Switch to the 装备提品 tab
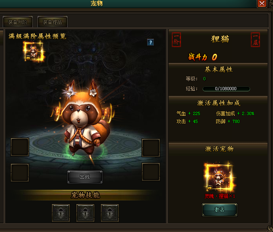Image resolution: width=273 pixels, height=232 pixels. (53, 22)
